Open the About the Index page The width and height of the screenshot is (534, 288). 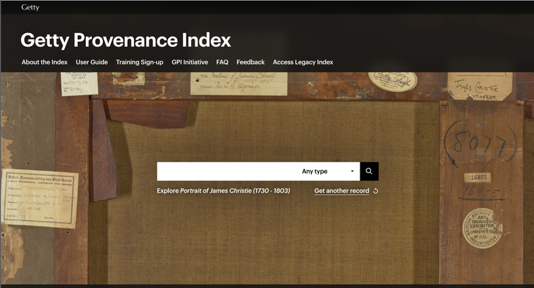click(x=45, y=62)
